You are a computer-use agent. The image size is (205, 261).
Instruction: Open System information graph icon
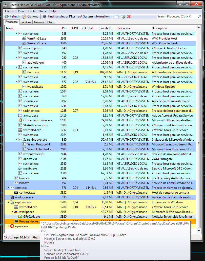point(80,16)
